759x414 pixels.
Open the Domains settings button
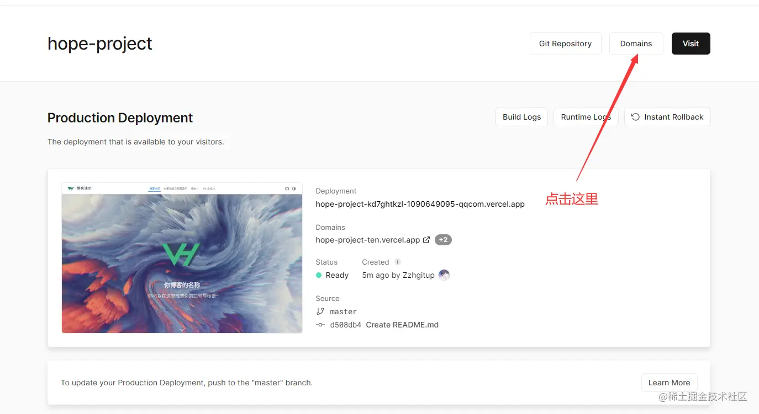[636, 44]
